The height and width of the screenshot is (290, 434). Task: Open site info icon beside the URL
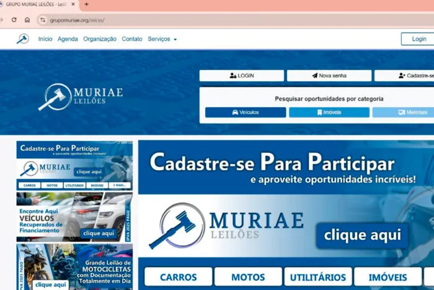pos(43,20)
